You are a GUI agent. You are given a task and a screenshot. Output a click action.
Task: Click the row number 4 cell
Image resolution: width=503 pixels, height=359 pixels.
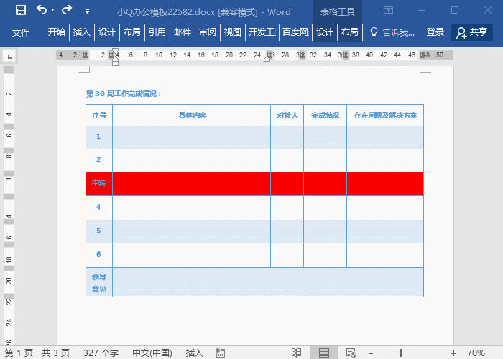(x=99, y=208)
